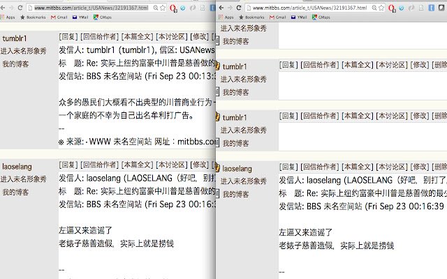The height and width of the screenshot is (279, 447).
Task: Go back in the left browser window
Action: [x=3, y=8]
